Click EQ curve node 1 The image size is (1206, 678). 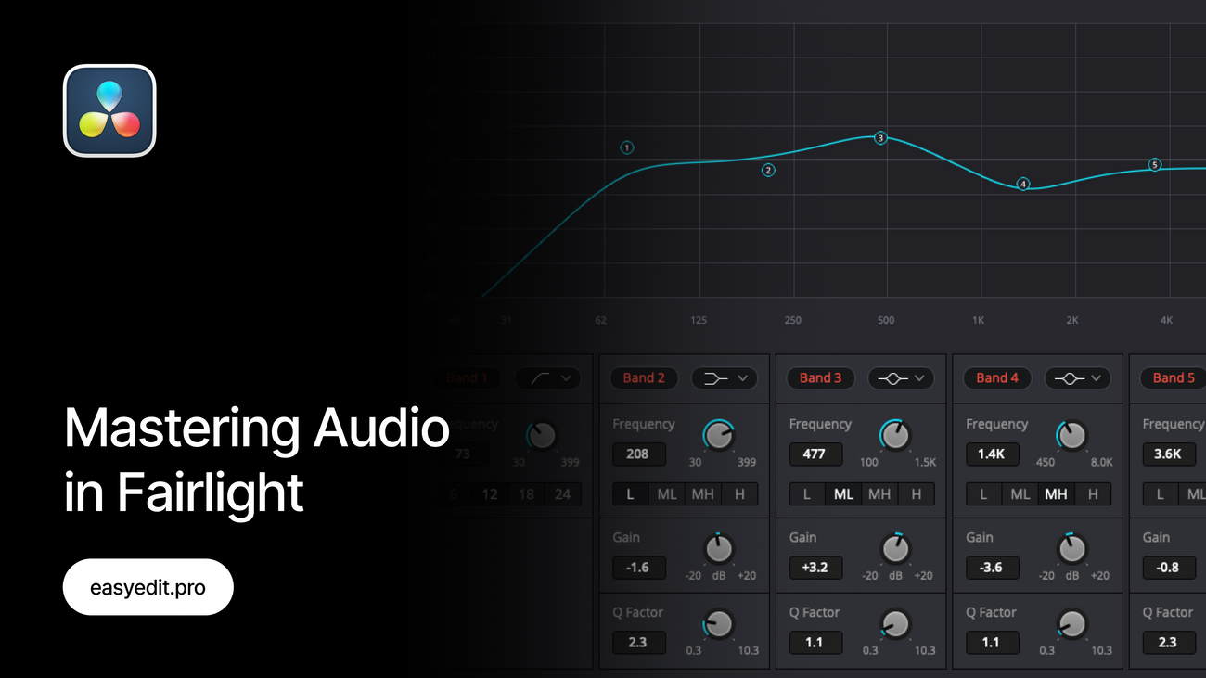tap(627, 147)
